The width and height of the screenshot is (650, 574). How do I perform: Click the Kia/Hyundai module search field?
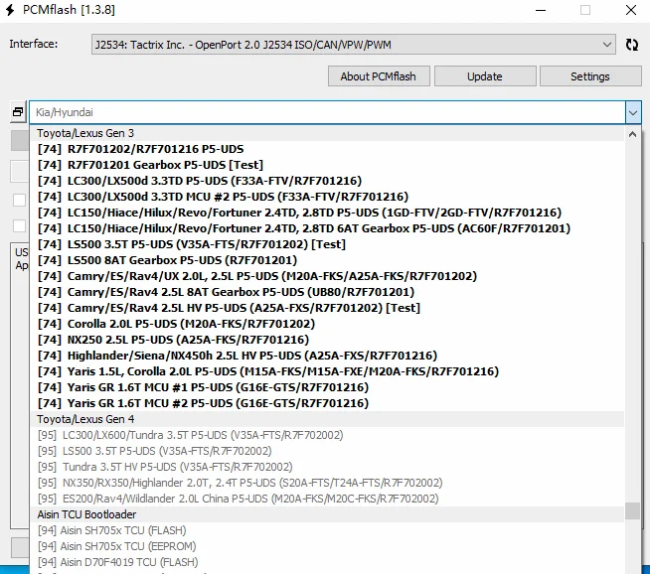pos(327,112)
